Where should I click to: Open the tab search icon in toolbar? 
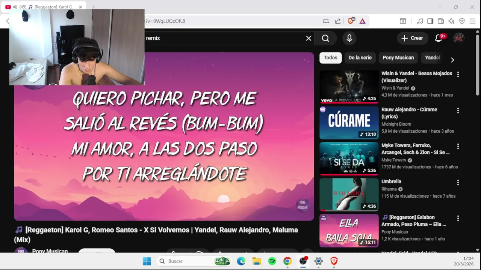click(403, 21)
